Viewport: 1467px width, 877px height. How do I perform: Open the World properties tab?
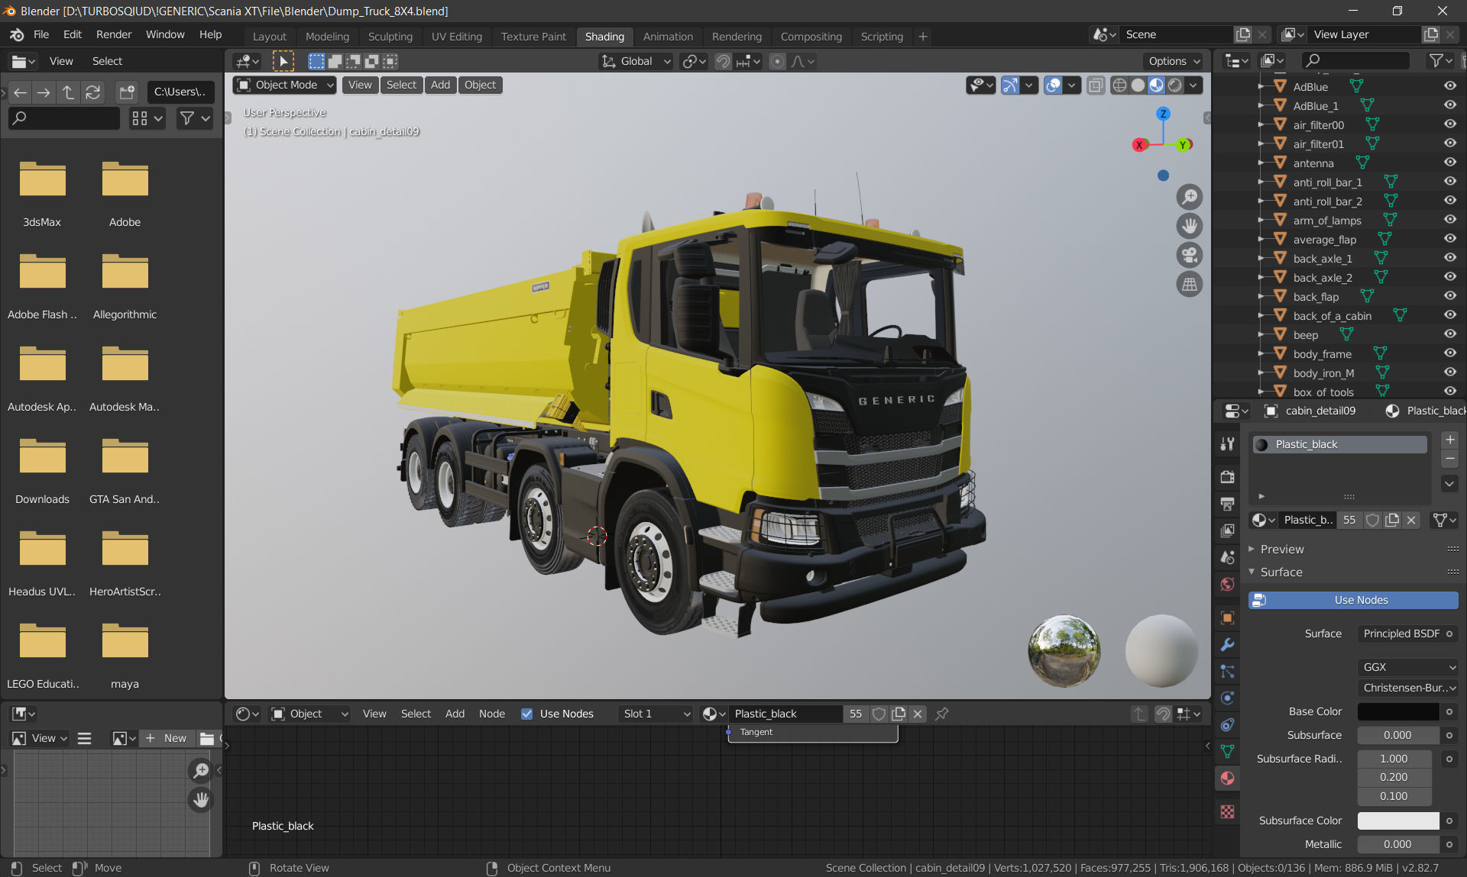pyautogui.click(x=1227, y=584)
